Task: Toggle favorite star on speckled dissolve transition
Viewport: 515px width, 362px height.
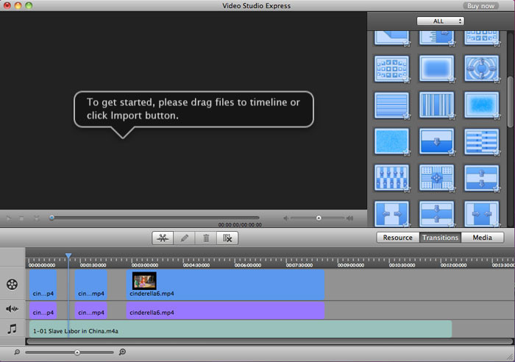Action: (x=407, y=153)
